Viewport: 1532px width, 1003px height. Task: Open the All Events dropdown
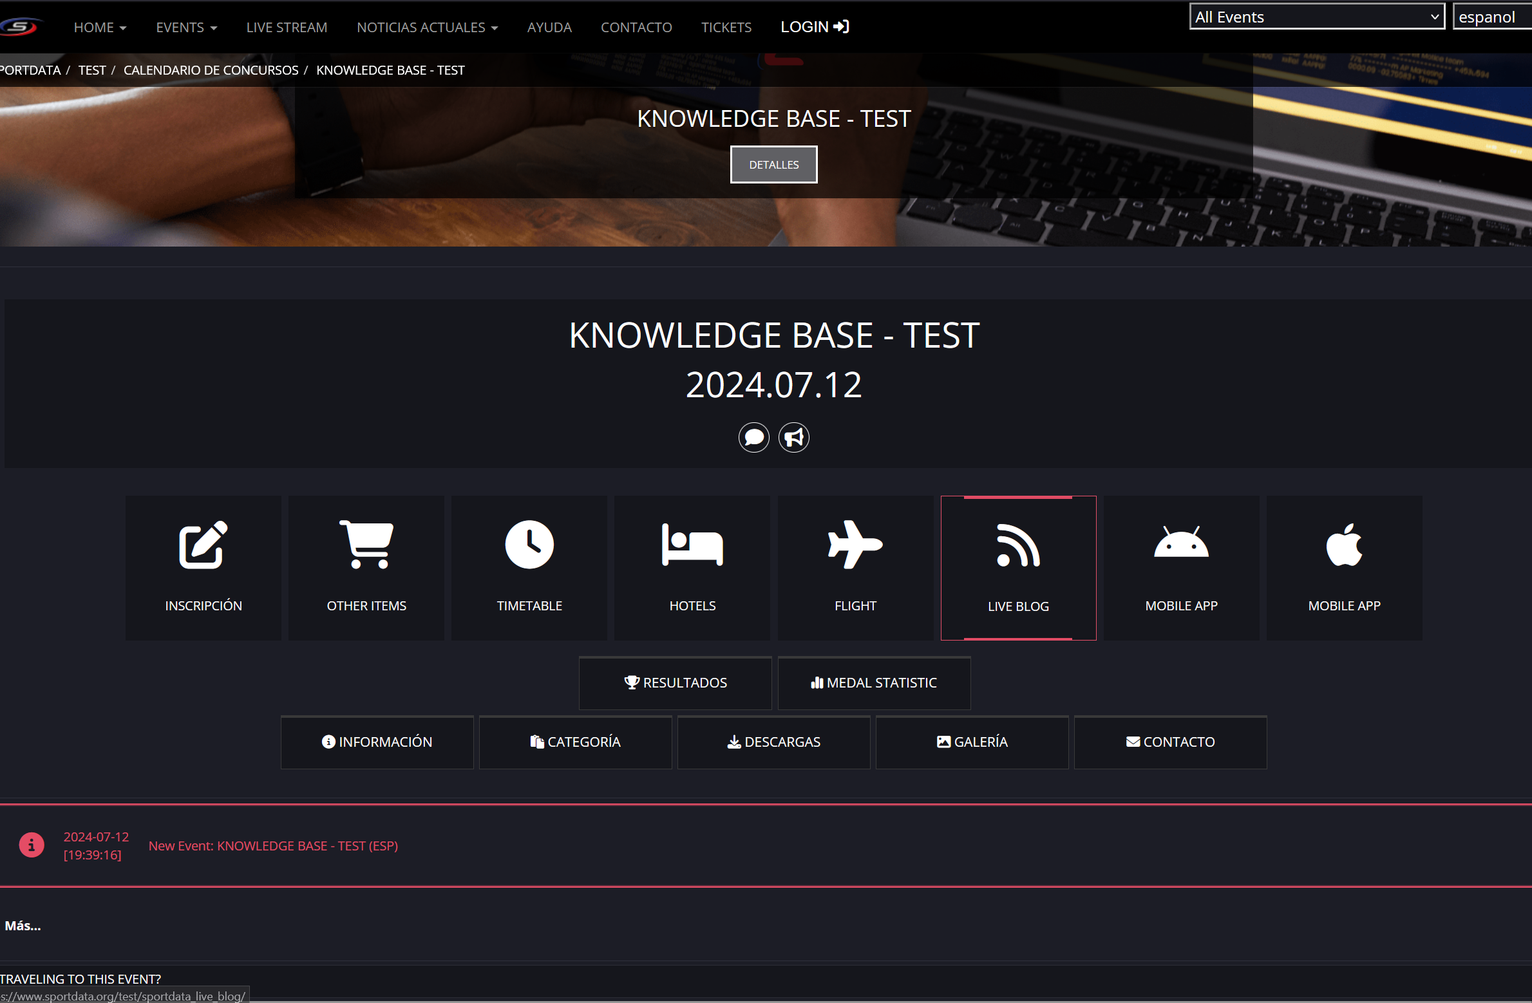pos(1316,17)
